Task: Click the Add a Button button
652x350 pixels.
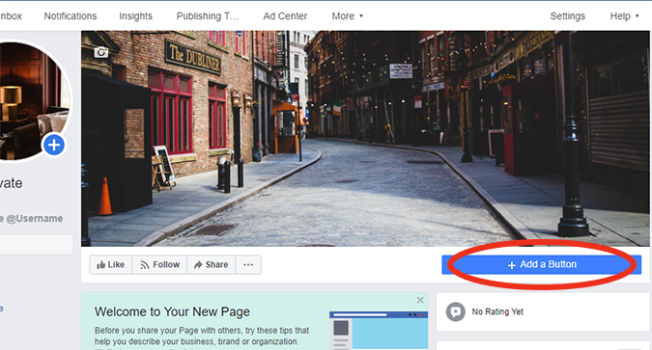Action: coord(541,264)
